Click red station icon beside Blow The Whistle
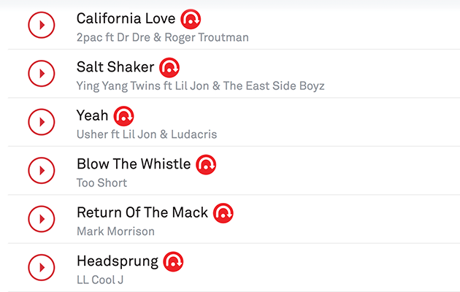 [x=206, y=164]
